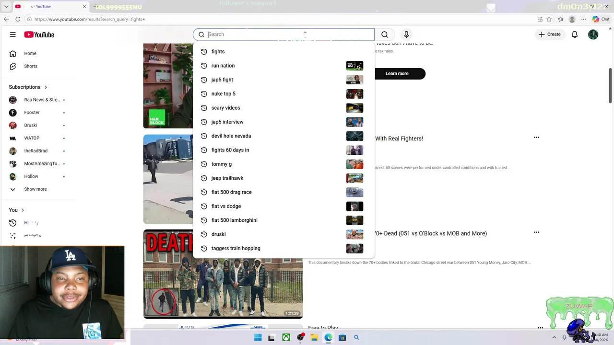Select the 'nuke top 5' suggestion
This screenshot has height=345, width=614.
[x=283, y=94]
